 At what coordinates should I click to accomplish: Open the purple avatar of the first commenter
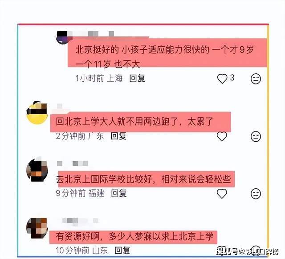64,38
